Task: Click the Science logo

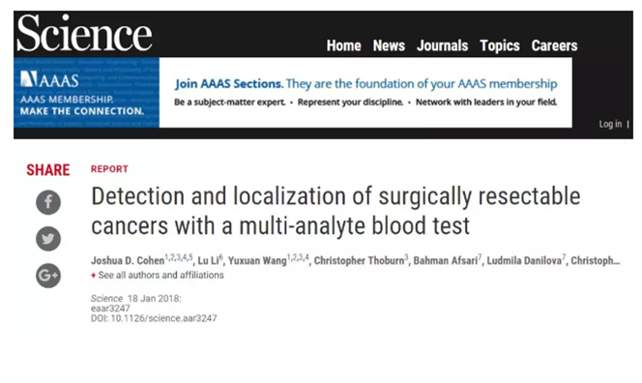Action: [84, 34]
